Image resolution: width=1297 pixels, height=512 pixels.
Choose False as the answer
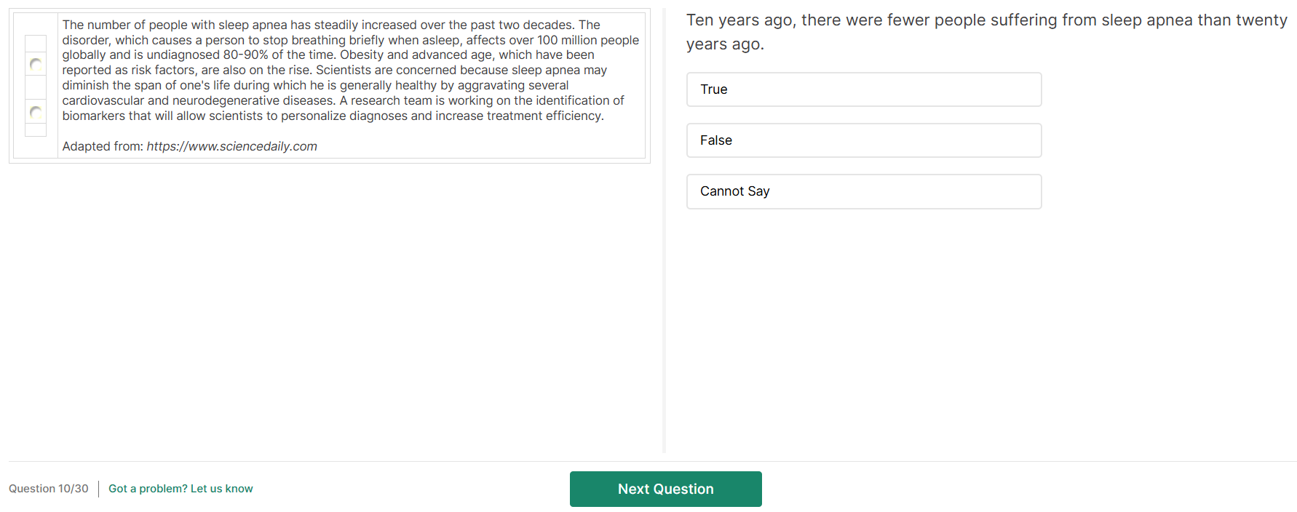tap(863, 140)
